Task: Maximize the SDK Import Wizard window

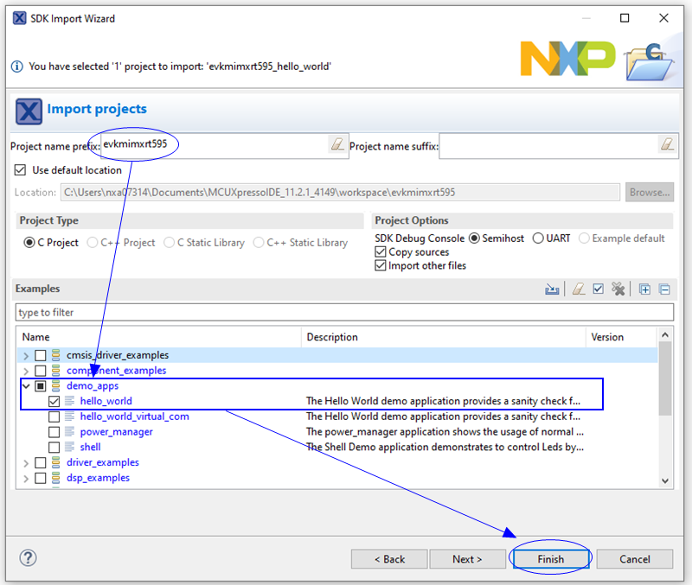Action: click(625, 18)
